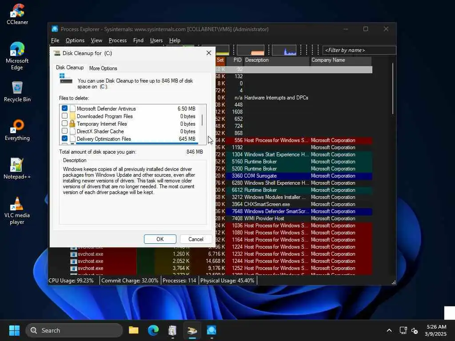Click Physical Usage status bar entry
The height and width of the screenshot is (341, 455).
pos(227,281)
